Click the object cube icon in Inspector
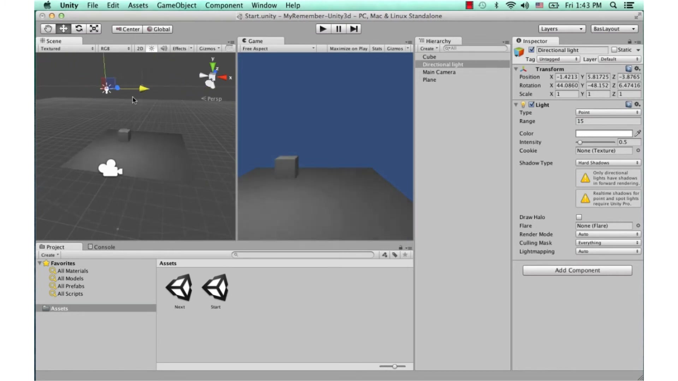The width and height of the screenshot is (678, 381). pos(519,52)
